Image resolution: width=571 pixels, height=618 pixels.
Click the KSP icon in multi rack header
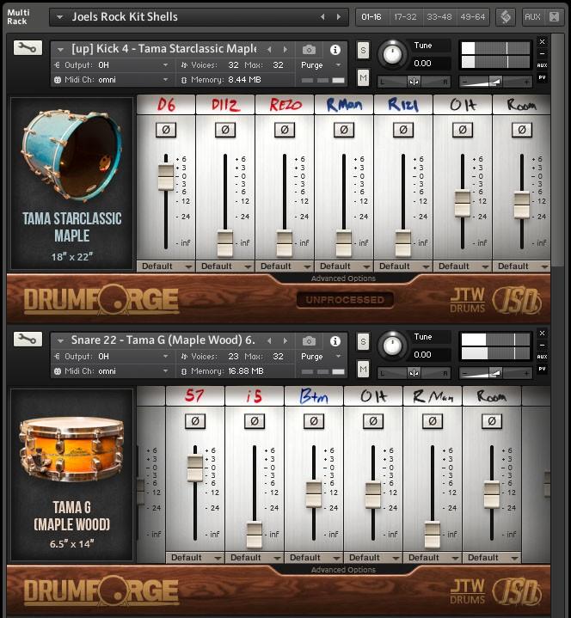(506, 17)
